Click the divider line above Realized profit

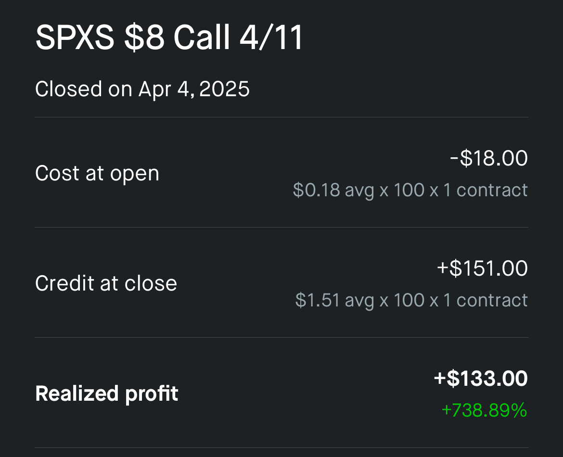281,337
